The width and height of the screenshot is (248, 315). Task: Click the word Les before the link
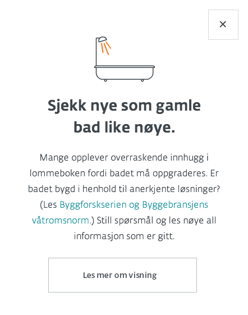coord(50,205)
